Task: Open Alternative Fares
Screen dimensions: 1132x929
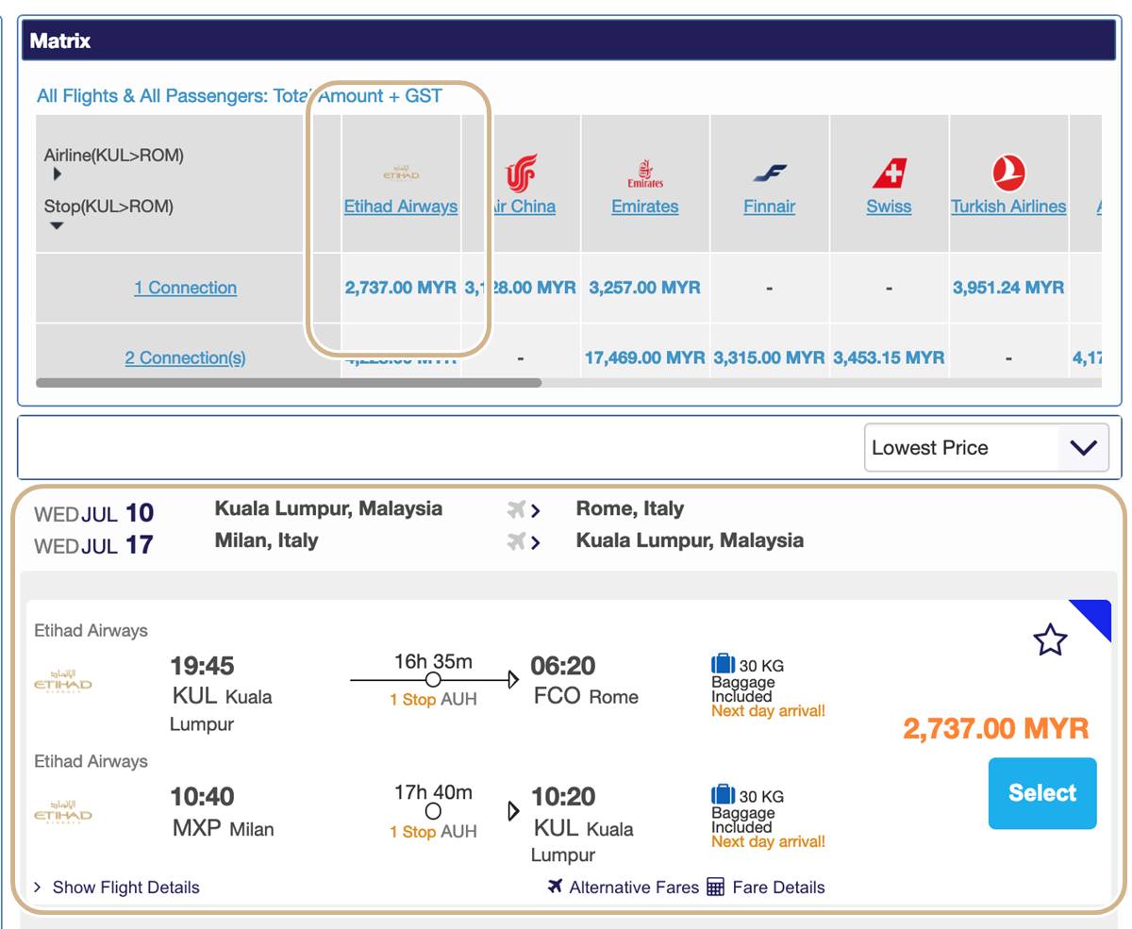Action: pyautogui.click(x=634, y=887)
